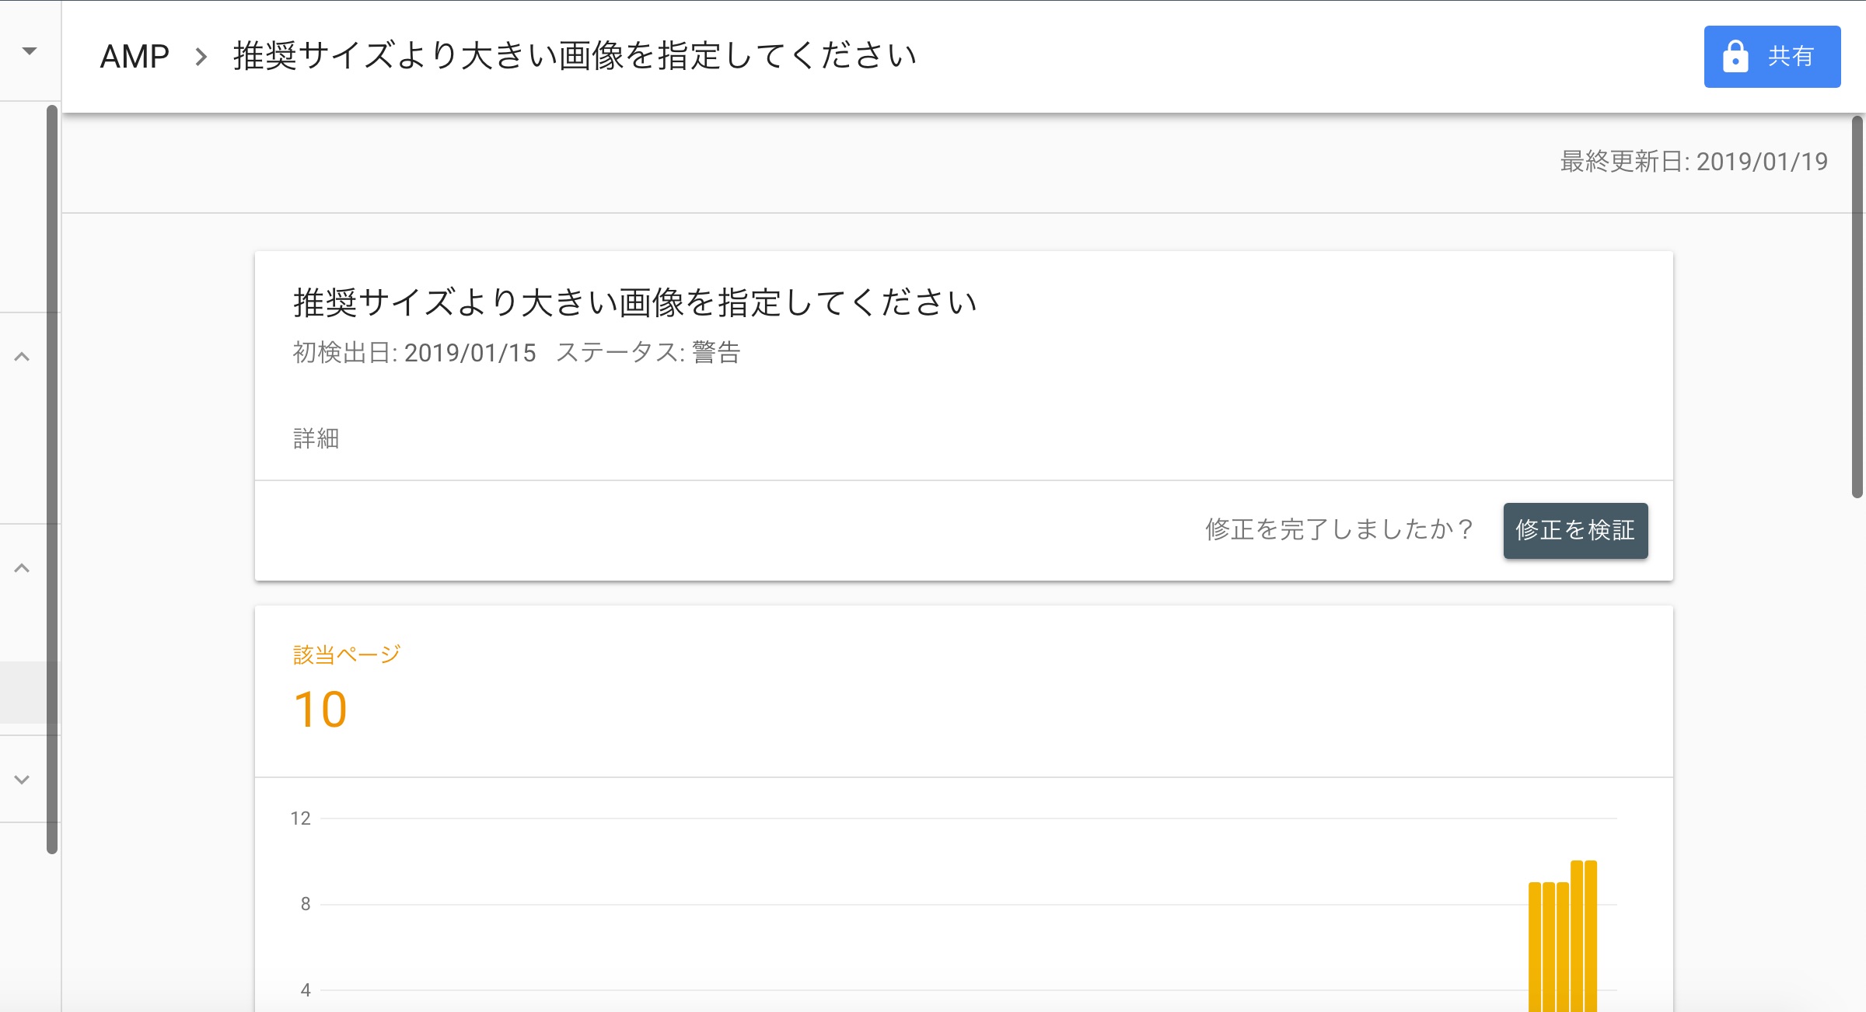
Task: Click the ステータス: 警告 status text
Action: click(x=648, y=353)
